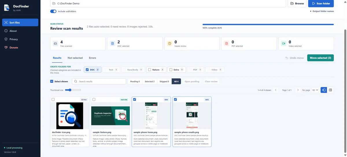Switch to the Results tab
Viewport: 347px width, 157px height.
click(57, 58)
